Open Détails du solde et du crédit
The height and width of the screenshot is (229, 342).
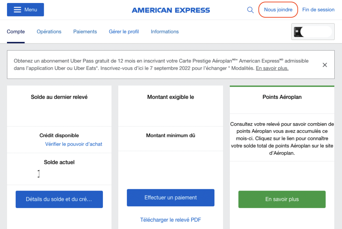(59, 199)
